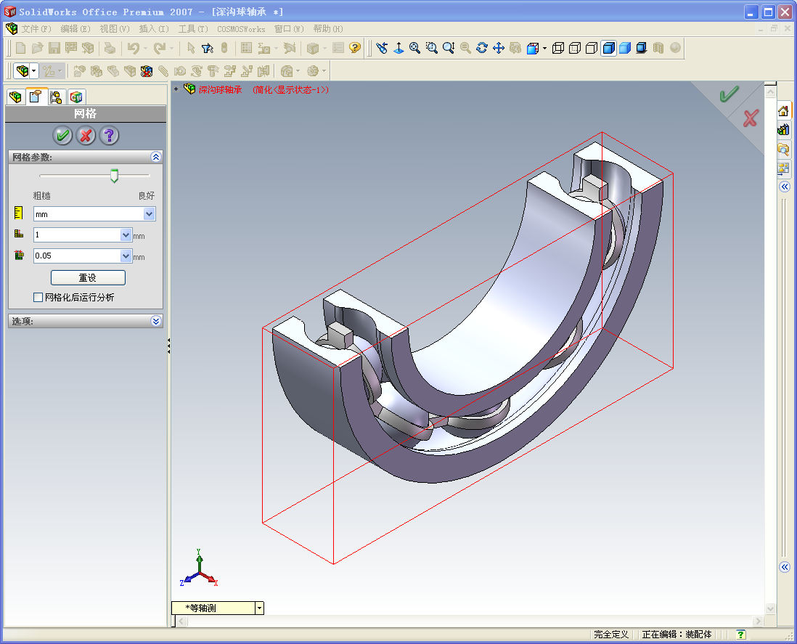Viewport: 797px width, 644px height.
Task: Open mesh help with question mark button
Action: pos(110,135)
